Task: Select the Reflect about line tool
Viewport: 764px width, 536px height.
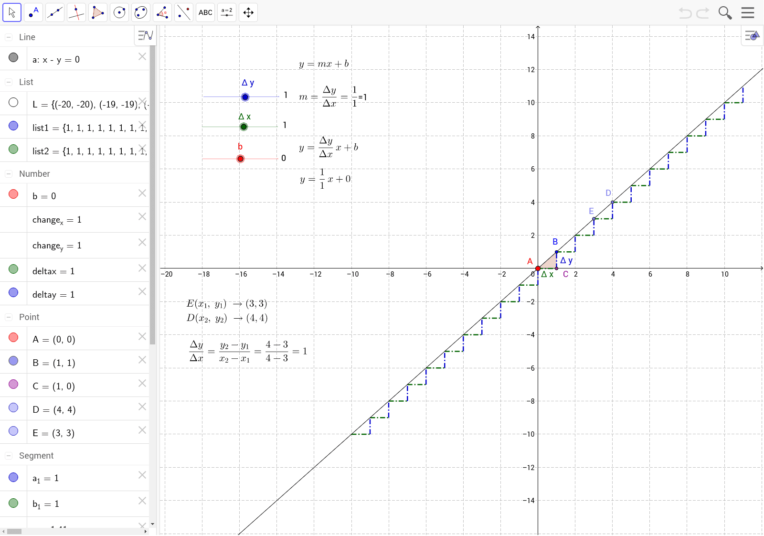Action: (x=184, y=12)
